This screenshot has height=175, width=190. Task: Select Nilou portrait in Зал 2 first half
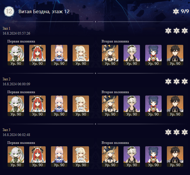click(x=37, y=106)
